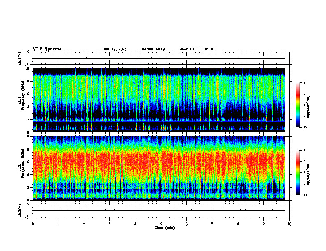Click the ch.2 spectrogram colorbar
Viewport: 326px width, 251px height.
point(298,173)
